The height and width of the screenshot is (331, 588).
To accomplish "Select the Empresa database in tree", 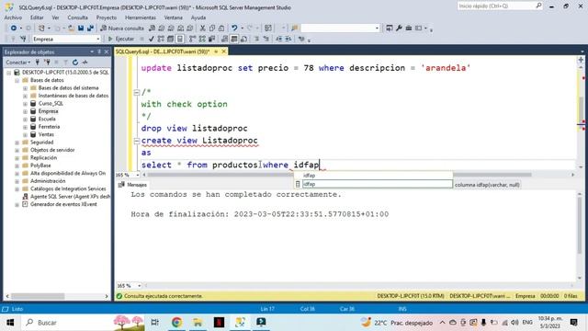I will pyautogui.click(x=48, y=111).
